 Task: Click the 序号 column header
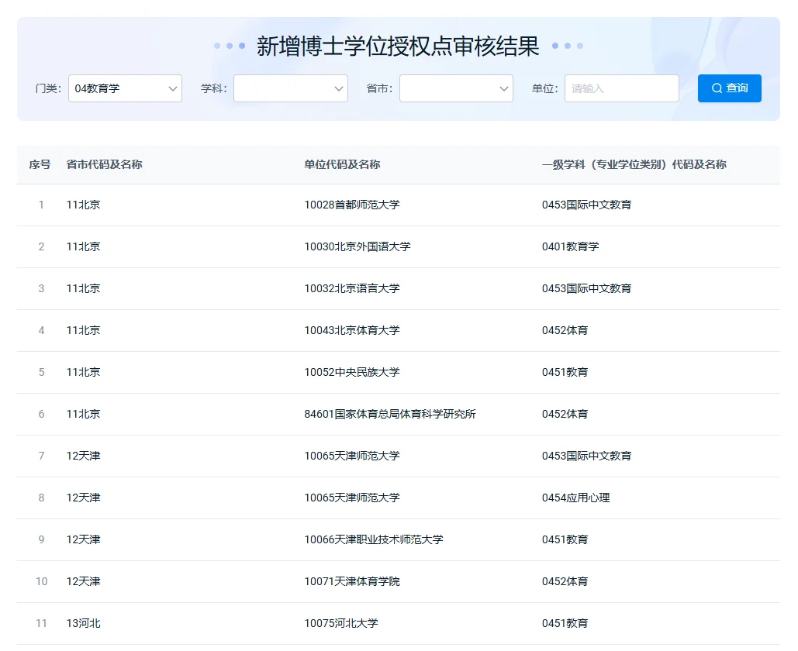[x=40, y=164]
